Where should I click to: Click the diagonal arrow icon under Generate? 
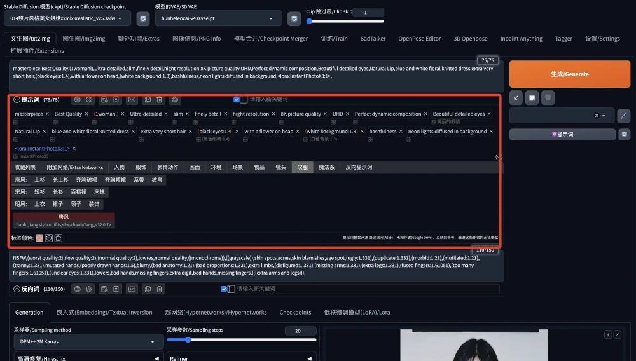[x=516, y=97]
